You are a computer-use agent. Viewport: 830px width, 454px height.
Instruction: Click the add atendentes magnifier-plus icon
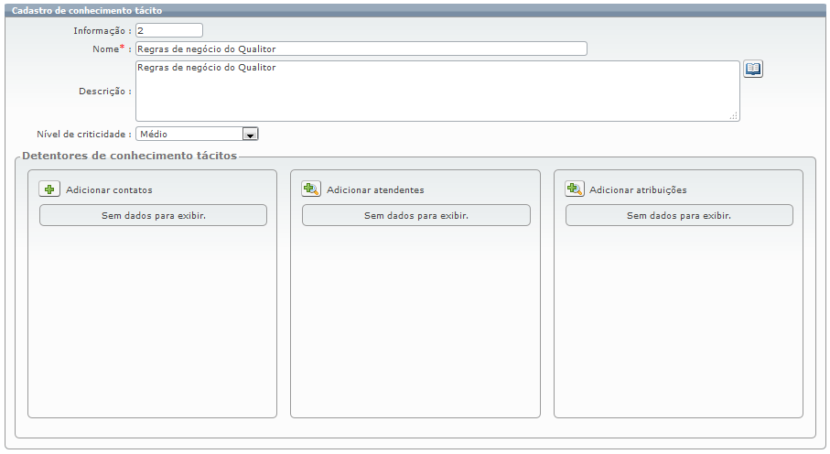click(x=312, y=189)
